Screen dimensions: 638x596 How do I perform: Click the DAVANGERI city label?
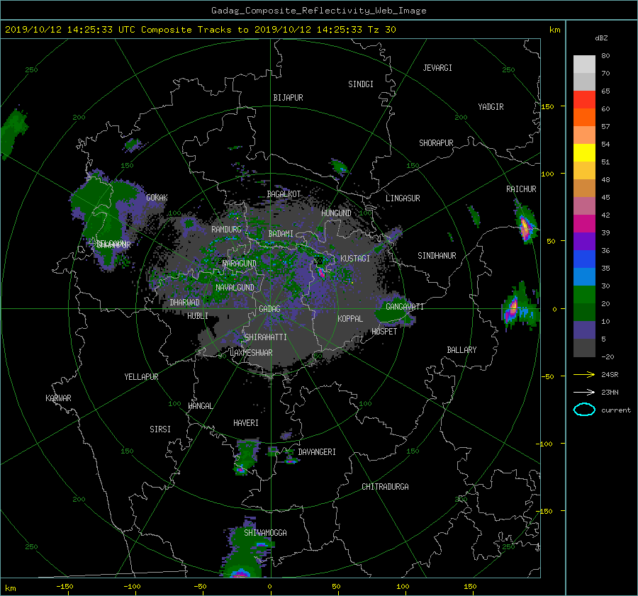coord(317,452)
